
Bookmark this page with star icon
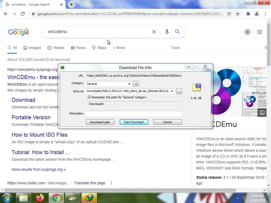point(238,14)
